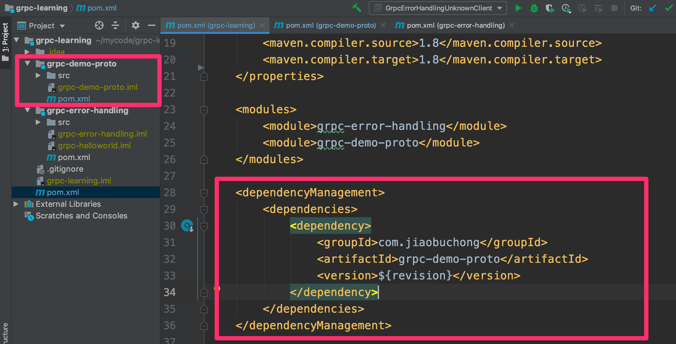This screenshot has width=676, height=344.
Task: Expand the External Libraries node
Action: (x=16, y=204)
